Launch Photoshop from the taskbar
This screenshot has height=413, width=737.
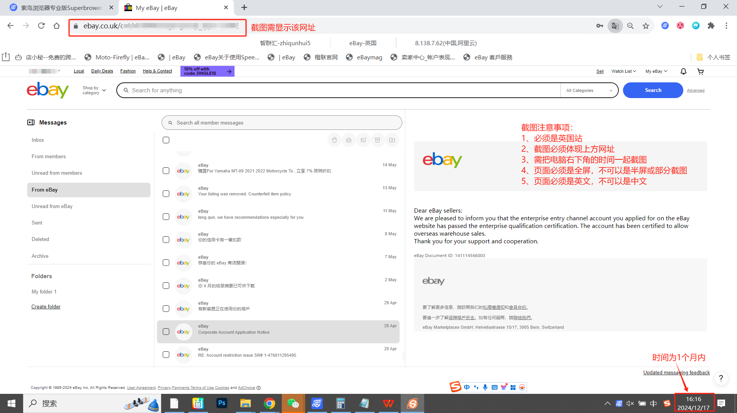(x=222, y=403)
